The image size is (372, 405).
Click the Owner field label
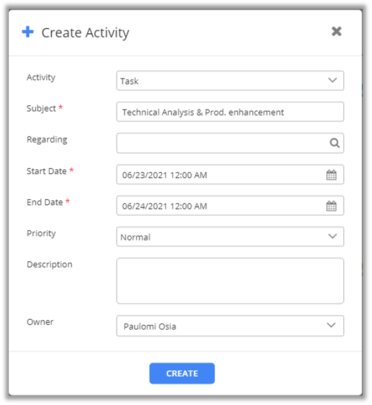[x=40, y=322]
